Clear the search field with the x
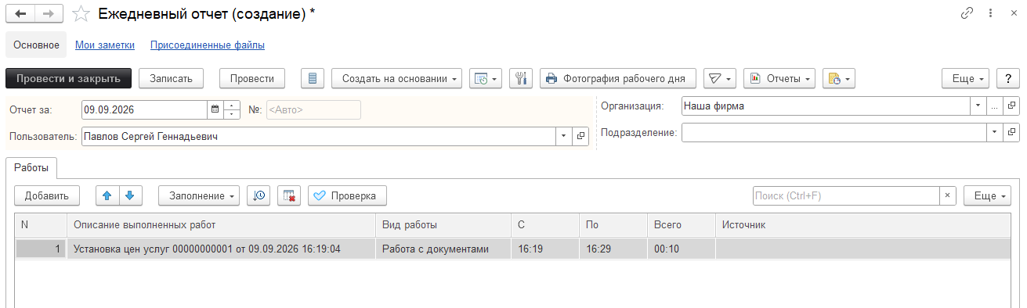The image size is (1027, 308). [948, 195]
